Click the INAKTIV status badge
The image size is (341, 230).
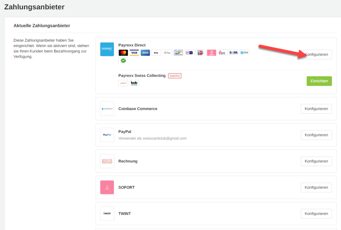[x=174, y=76]
